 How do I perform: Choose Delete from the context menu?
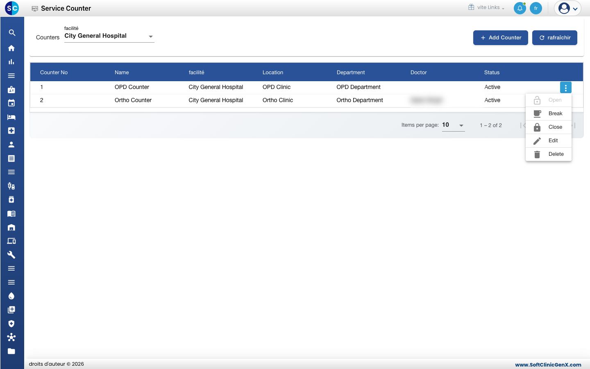[549, 154]
